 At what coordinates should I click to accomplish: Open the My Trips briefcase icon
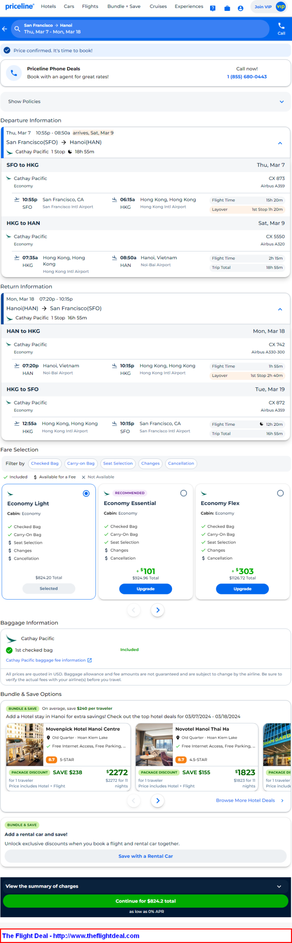pyautogui.click(x=227, y=8)
